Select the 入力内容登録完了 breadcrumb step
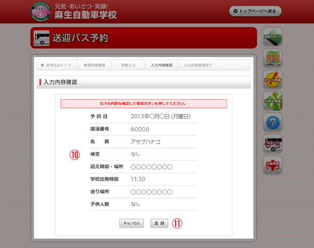This screenshot has width=314, height=248. (x=198, y=65)
